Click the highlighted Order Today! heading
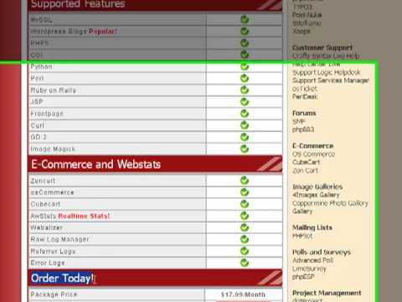This screenshot has width=402, height=302. tap(63, 279)
